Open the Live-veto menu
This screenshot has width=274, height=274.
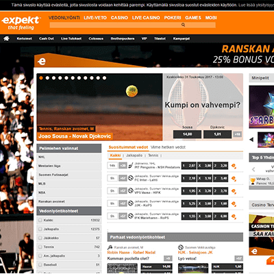[95, 18]
